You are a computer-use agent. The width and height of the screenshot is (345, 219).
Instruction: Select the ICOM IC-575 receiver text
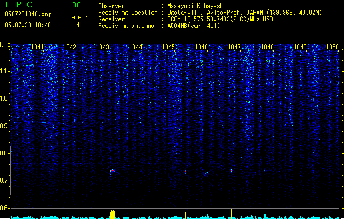220,19
